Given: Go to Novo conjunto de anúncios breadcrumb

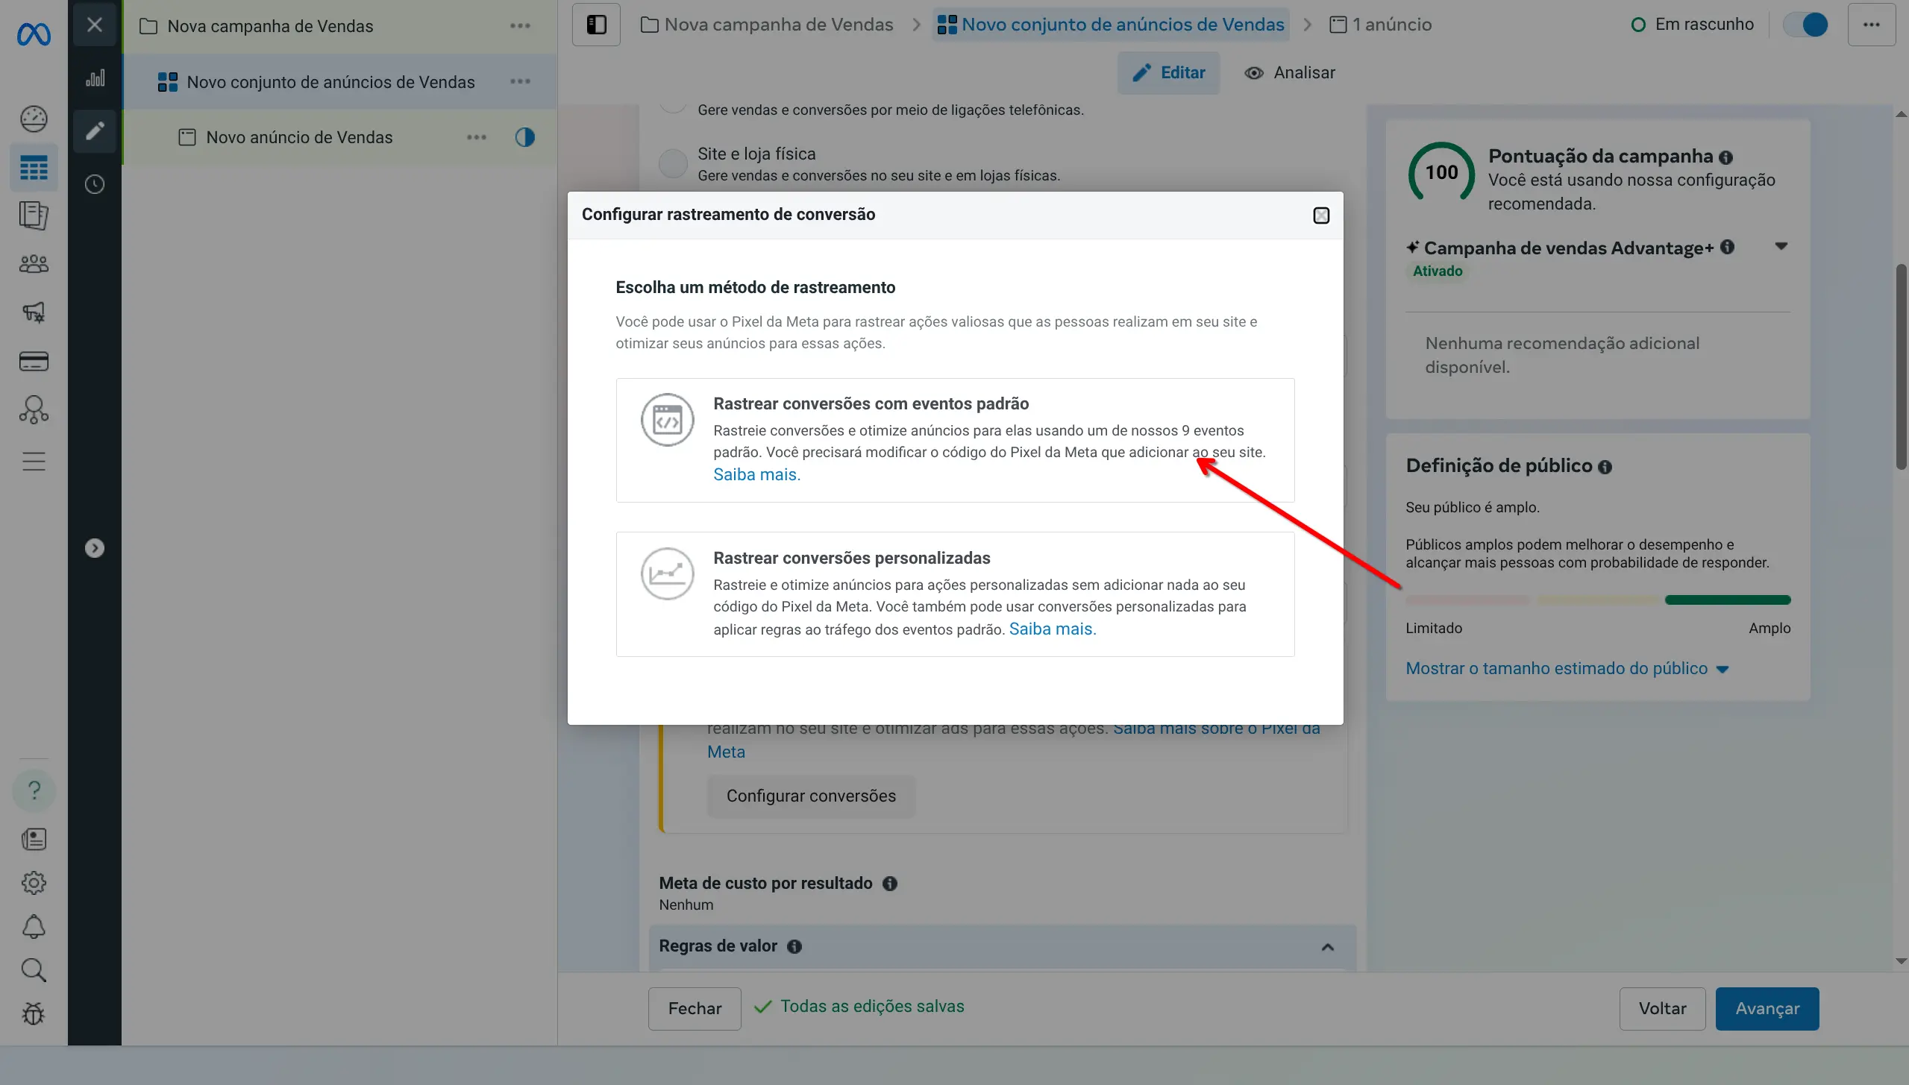Looking at the screenshot, I should (x=1111, y=25).
